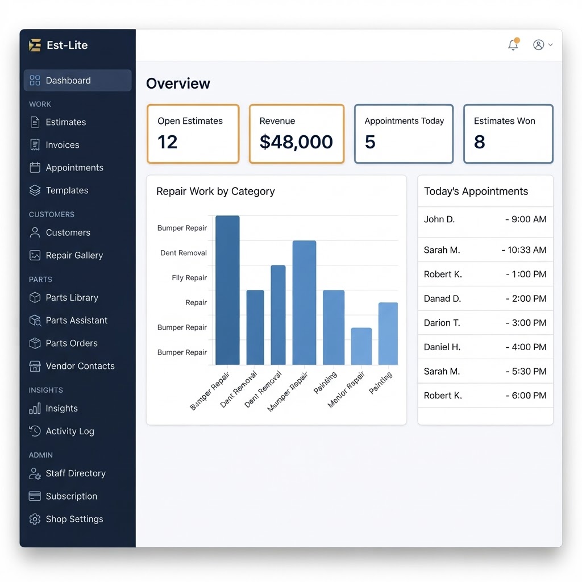Open the Estimates page
Screen dimensions: 582x582
click(66, 122)
